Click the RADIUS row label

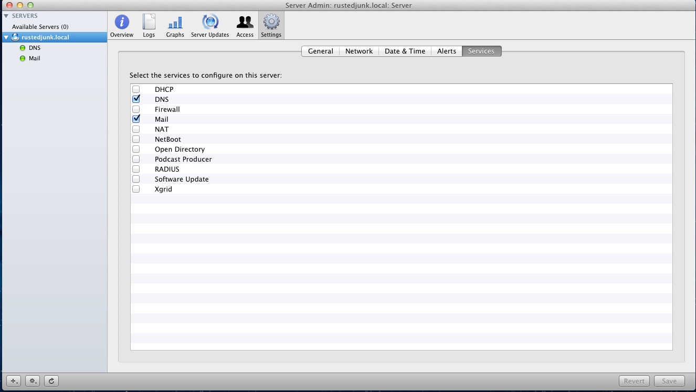167,169
